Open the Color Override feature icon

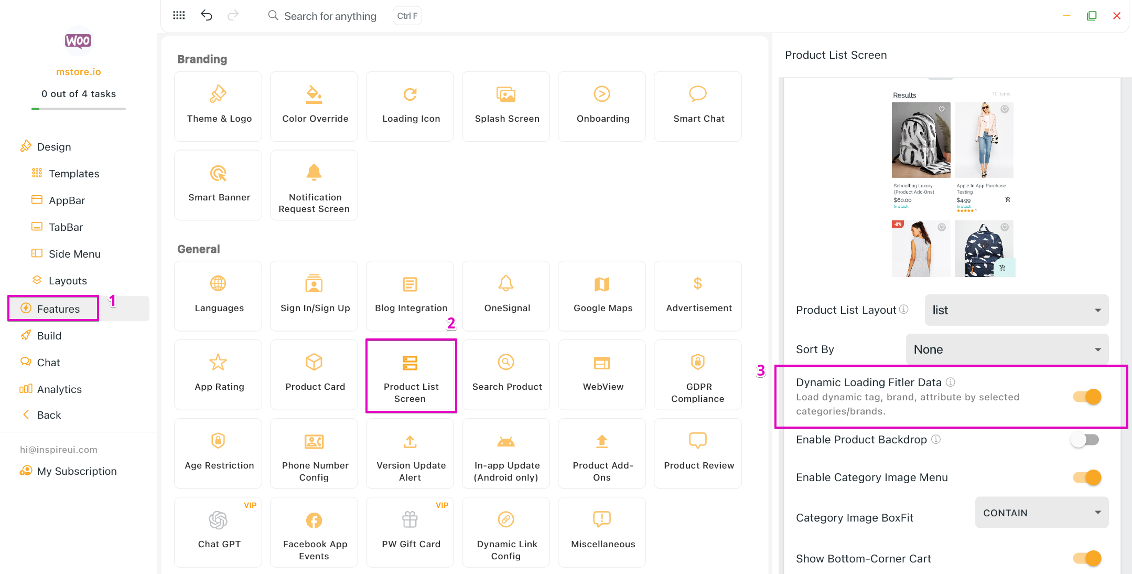pyautogui.click(x=314, y=95)
